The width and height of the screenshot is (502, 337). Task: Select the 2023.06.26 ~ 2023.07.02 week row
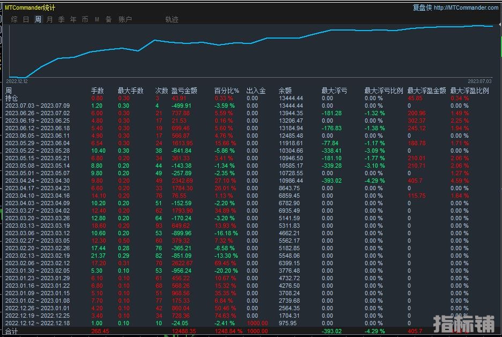[x=38, y=113]
